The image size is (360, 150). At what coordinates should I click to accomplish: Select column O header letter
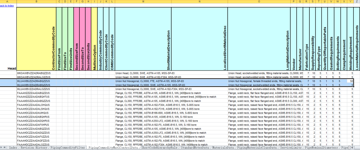coord(259,2)
